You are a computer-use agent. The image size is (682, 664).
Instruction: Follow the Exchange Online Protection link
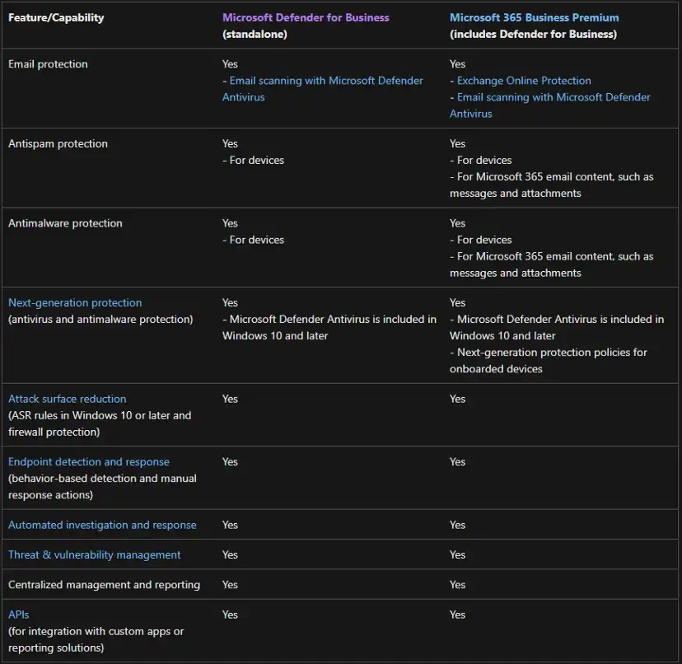click(524, 81)
